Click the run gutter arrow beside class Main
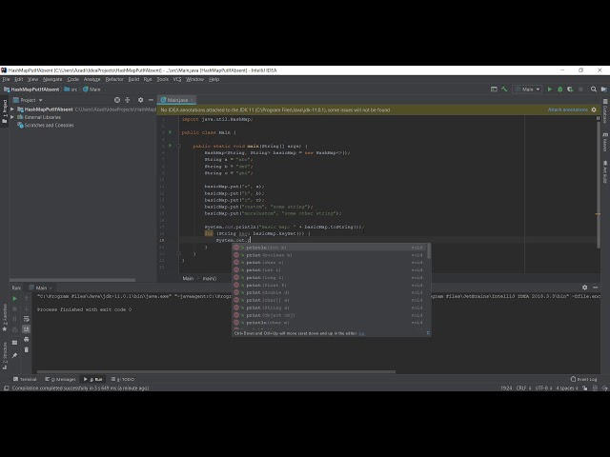 pyautogui.click(x=170, y=132)
